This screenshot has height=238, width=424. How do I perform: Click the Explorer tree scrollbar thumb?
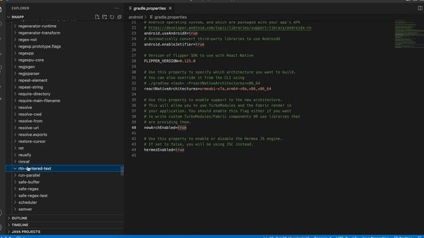(122, 171)
